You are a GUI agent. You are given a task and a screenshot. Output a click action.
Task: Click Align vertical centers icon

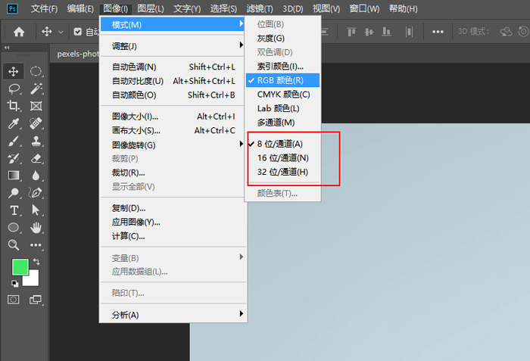(369, 32)
